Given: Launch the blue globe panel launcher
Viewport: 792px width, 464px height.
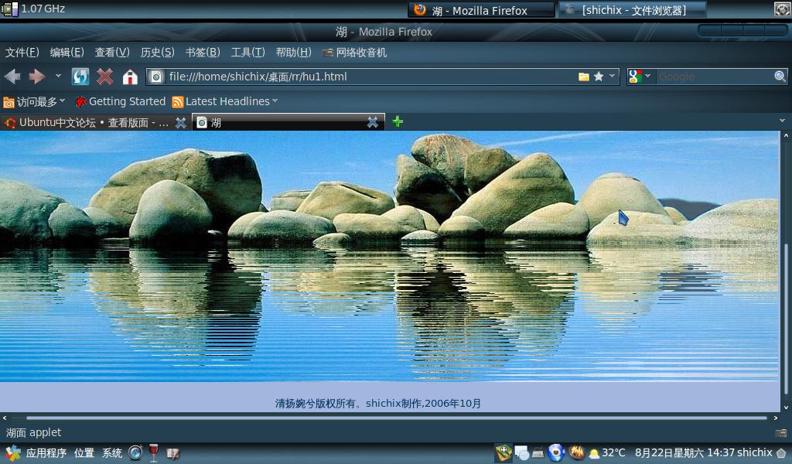Looking at the screenshot, I should click(x=135, y=453).
